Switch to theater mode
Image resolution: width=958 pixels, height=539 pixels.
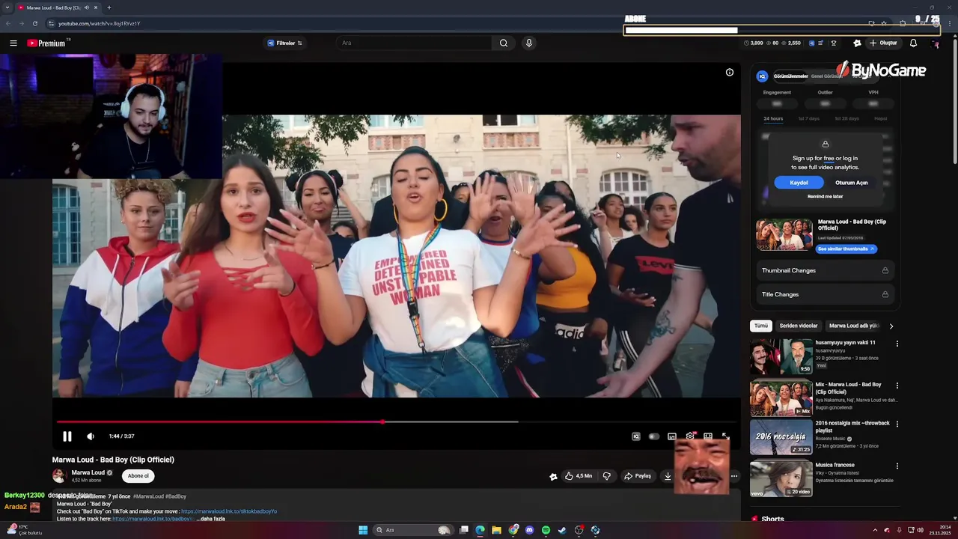(x=708, y=436)
